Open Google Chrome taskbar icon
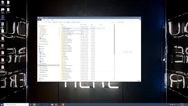The height and width of the screenshot is (106, 188). (56, 105)
